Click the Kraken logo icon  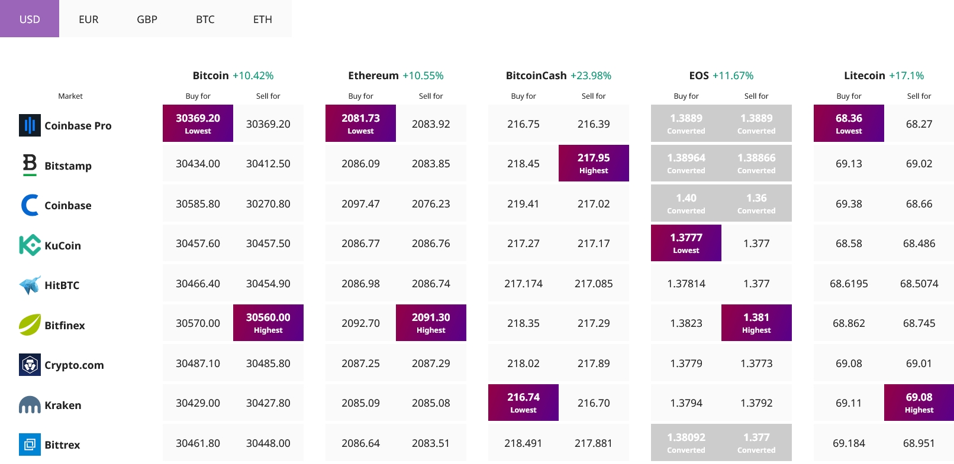pos(30,405)
